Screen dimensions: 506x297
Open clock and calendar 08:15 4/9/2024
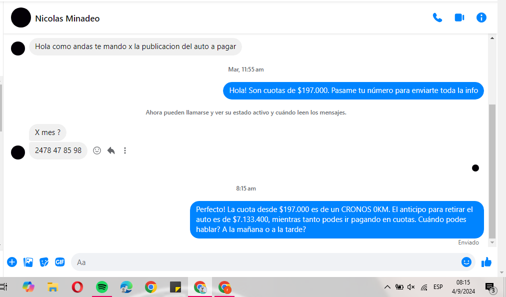tap(463, 286)
